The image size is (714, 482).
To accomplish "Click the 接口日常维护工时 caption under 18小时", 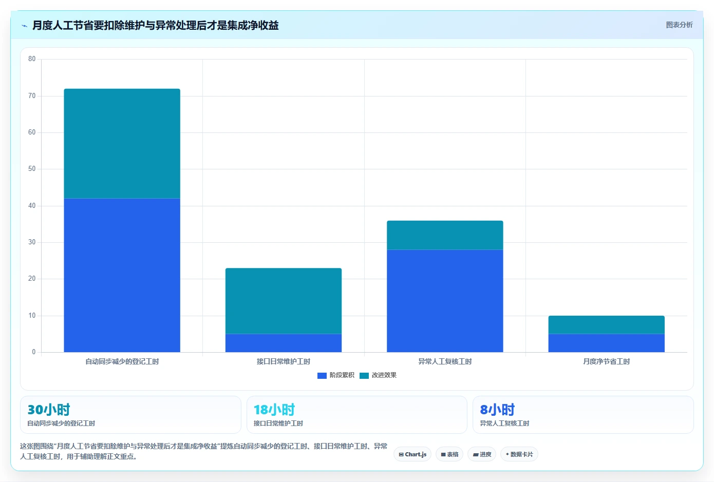I will [278, 423].
